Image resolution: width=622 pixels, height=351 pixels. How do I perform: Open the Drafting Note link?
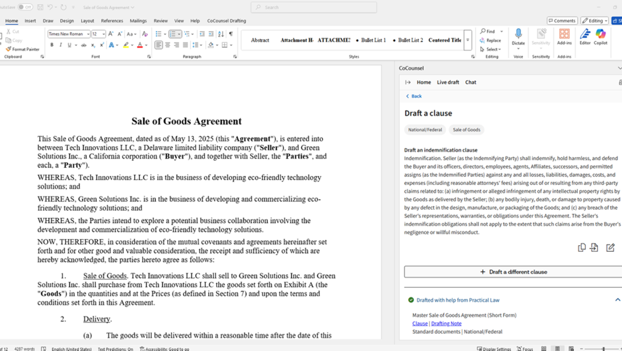(446, 323)
